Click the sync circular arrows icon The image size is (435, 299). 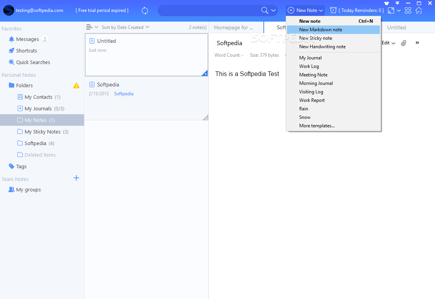(145, 10)
